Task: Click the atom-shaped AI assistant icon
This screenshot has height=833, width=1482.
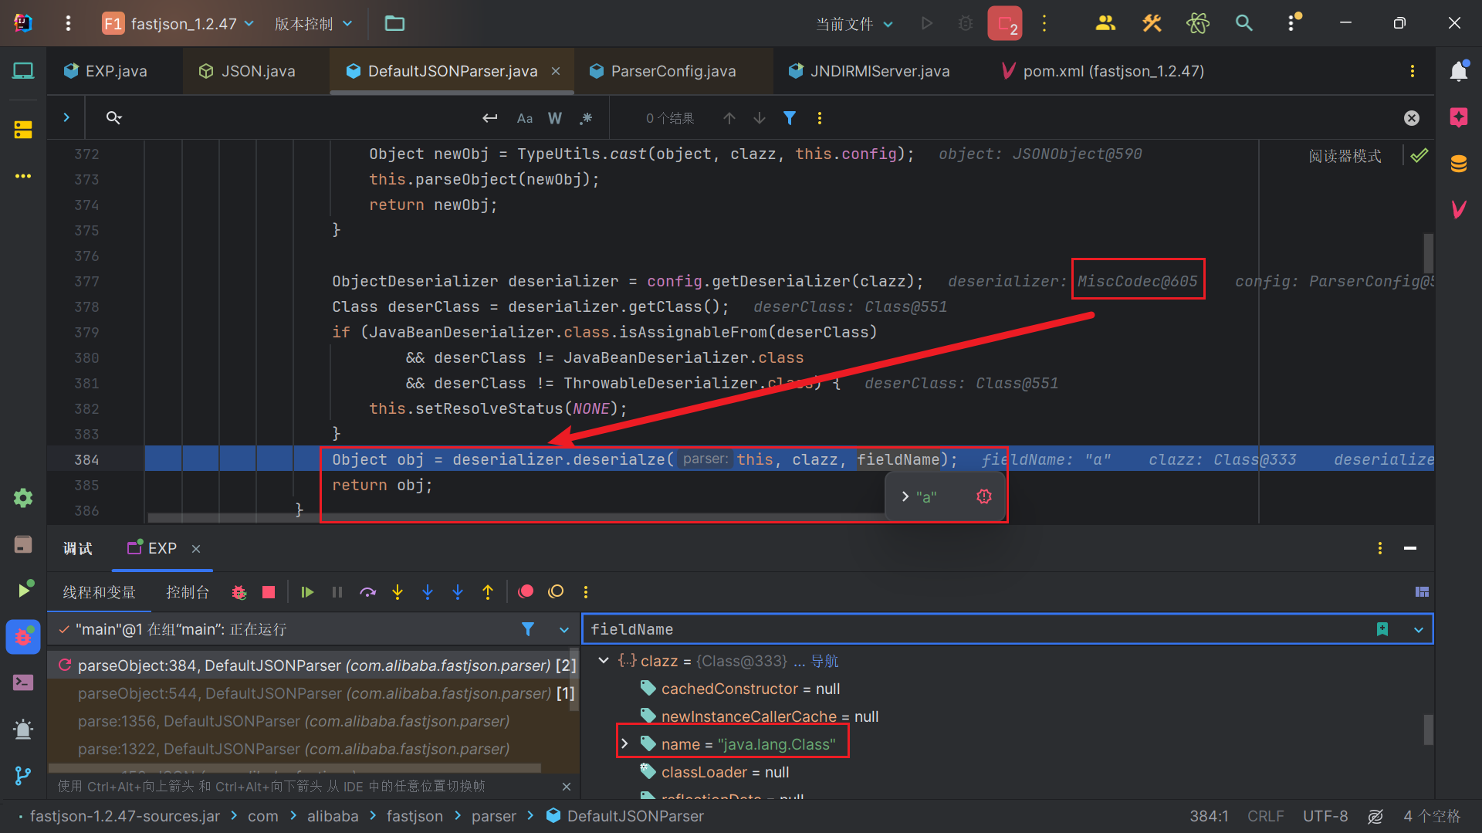Action: (x=1198, y=23)
